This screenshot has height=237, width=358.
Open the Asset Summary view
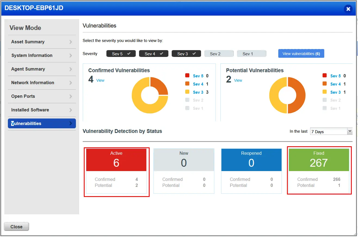[x=42, y=42]
